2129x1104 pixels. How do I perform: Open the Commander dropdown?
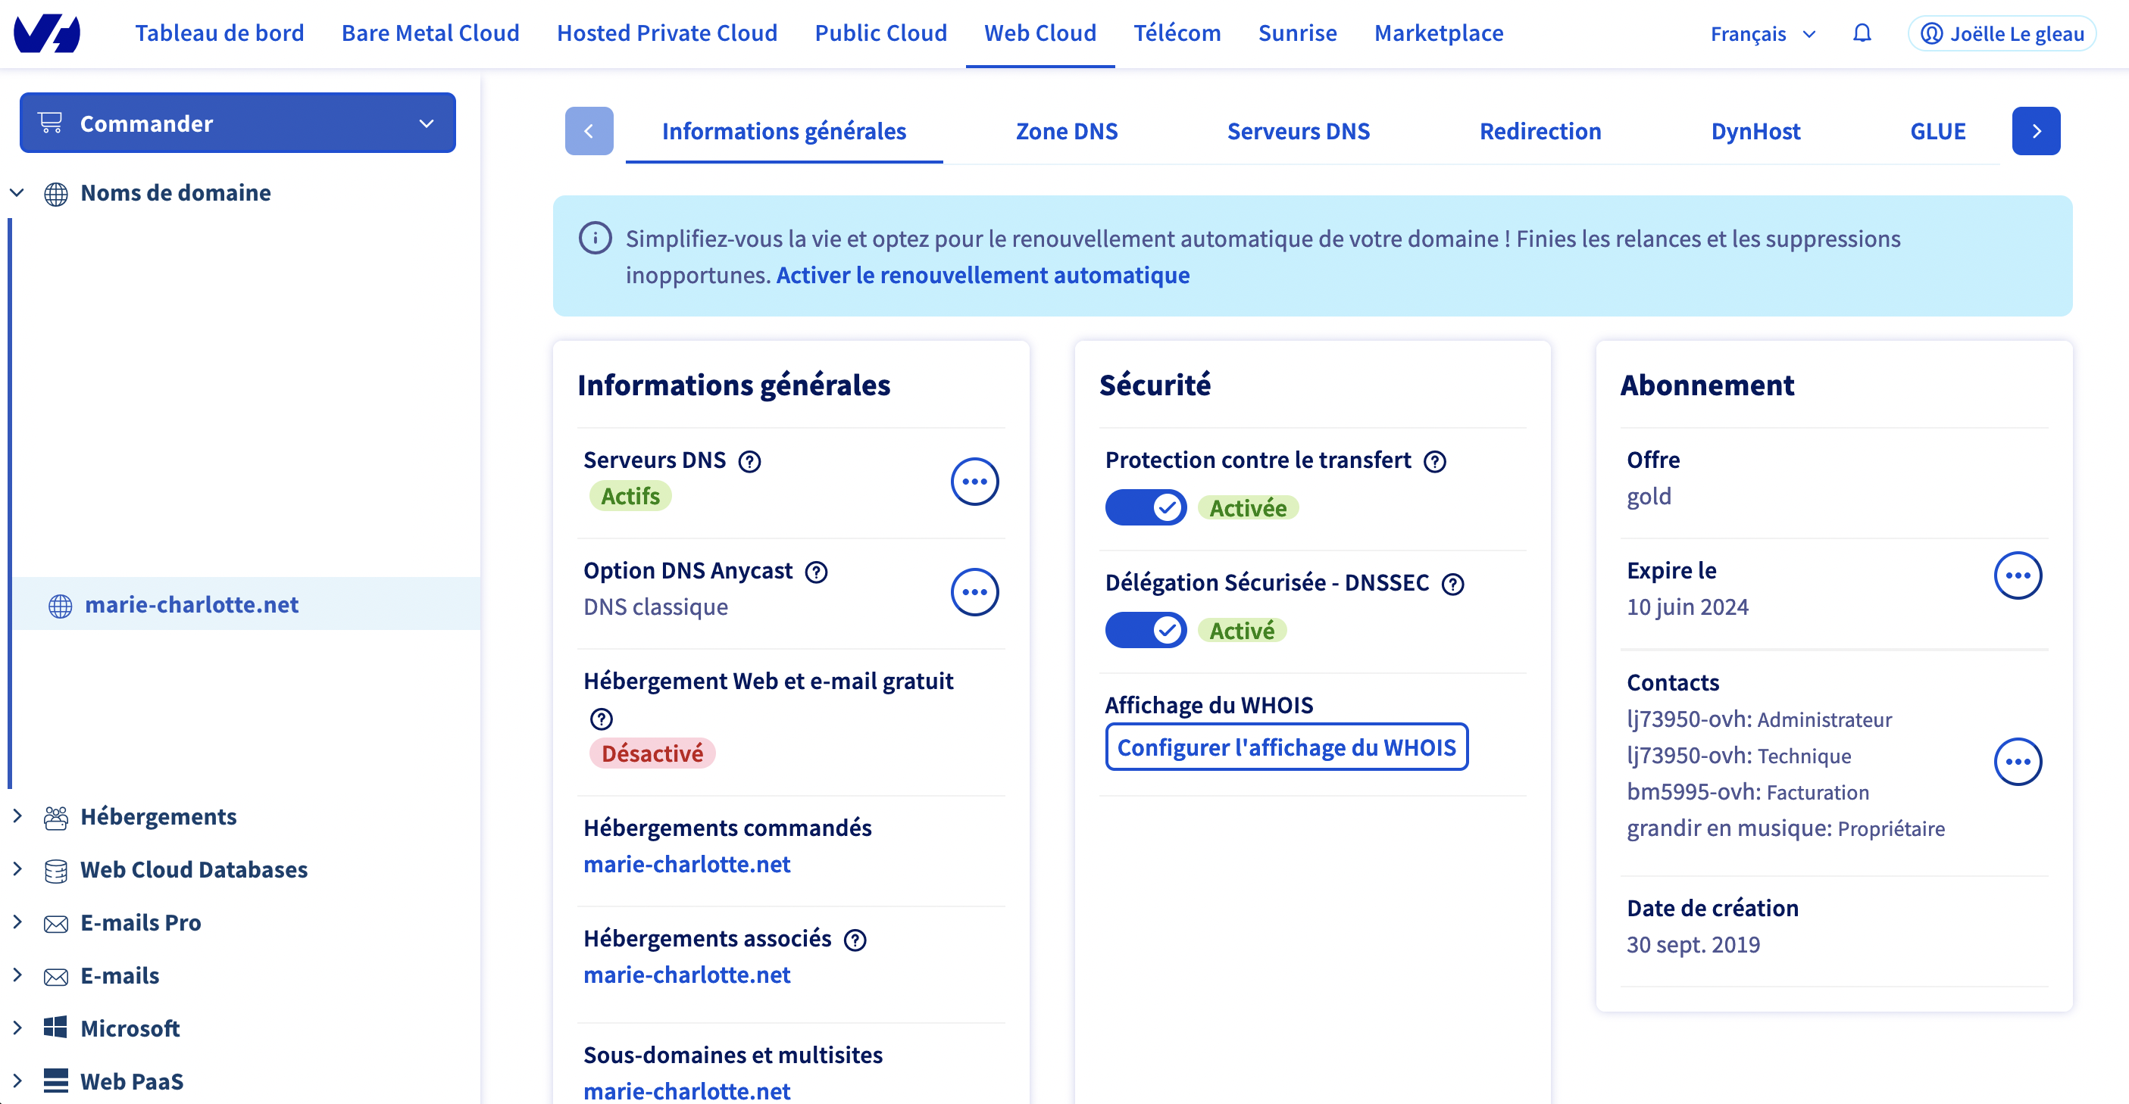pos(237,123)
